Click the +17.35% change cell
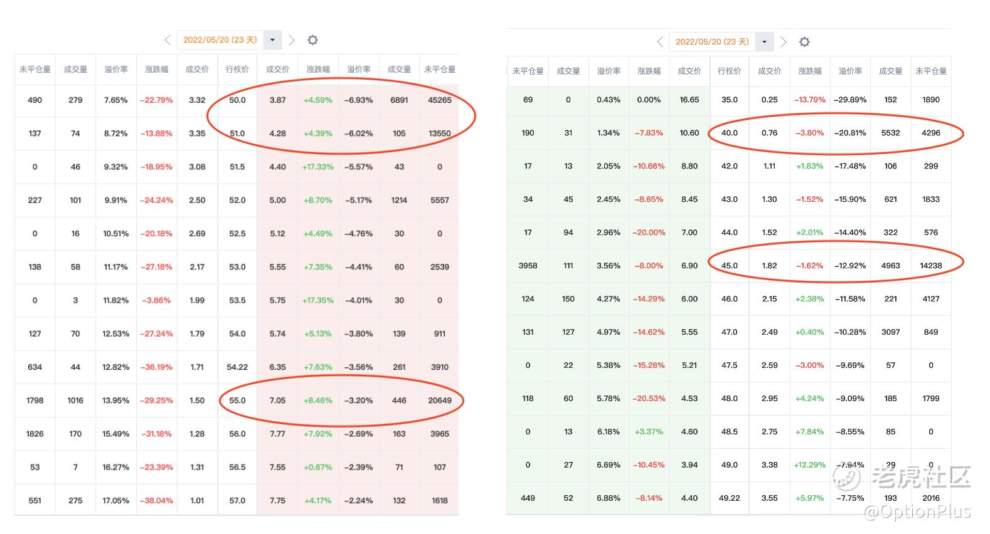990x534 pixels. (x=318, y=300)
